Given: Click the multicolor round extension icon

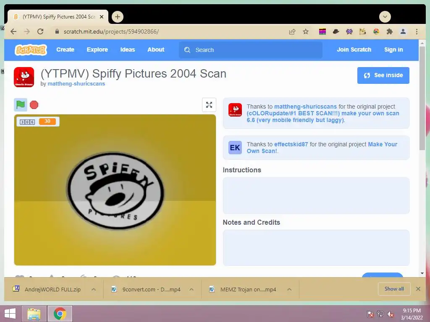Looking at the screenshot, I should click(376, 32).
